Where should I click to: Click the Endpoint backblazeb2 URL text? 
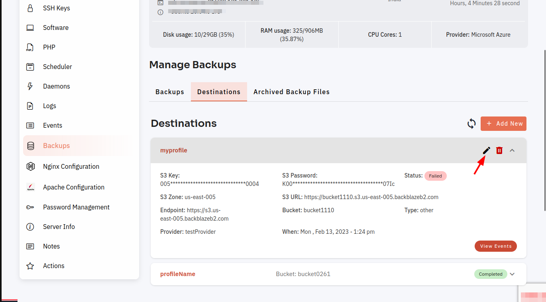pyautogui.click(x=195, y=214)
